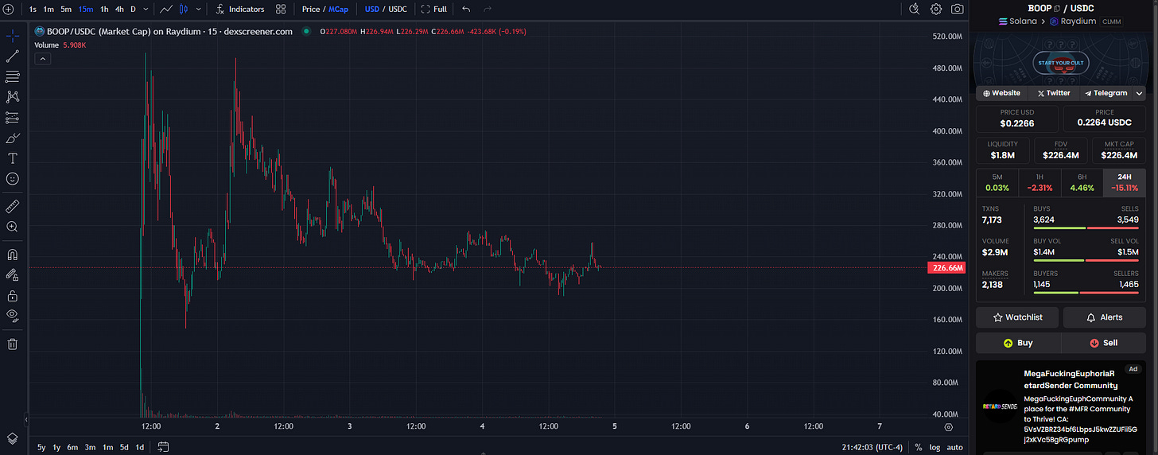
Task: Set date range to 5y
Action: point(41,447)
